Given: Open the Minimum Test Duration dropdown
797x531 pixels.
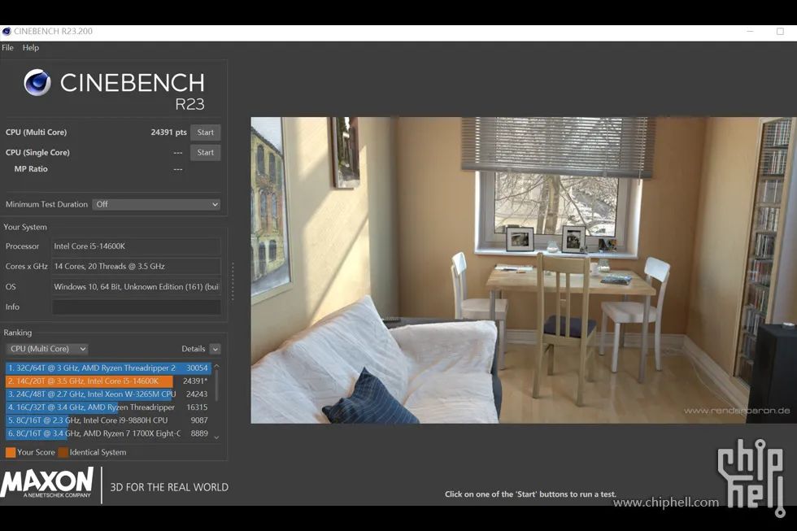Looking at the screenshot, I should [156, 204].
